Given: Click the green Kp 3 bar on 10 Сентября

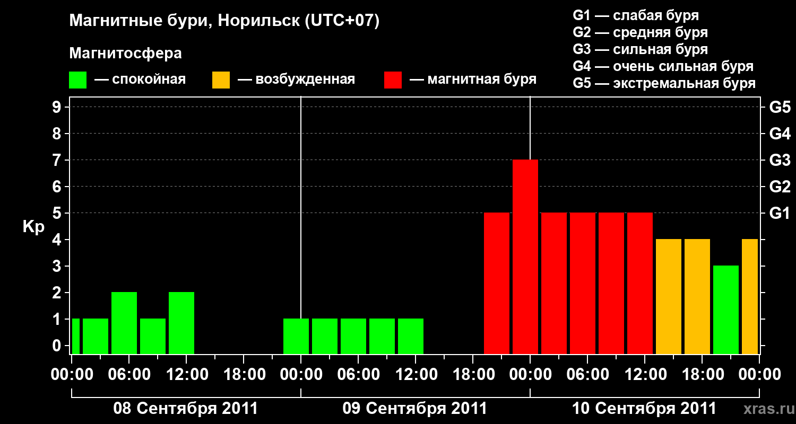Looking at the screenshot, I should 726,310.
